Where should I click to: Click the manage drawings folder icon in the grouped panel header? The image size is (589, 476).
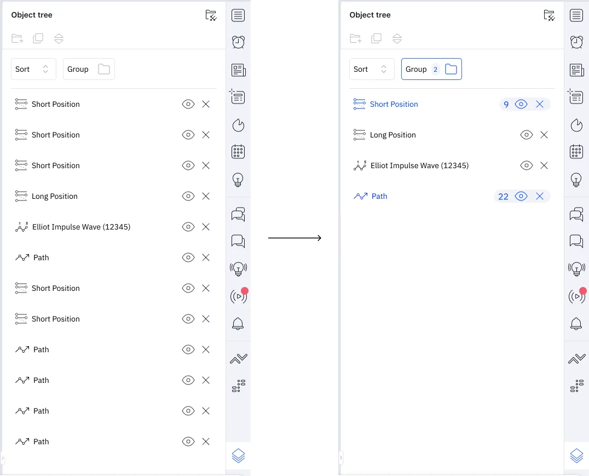[549, 15]
